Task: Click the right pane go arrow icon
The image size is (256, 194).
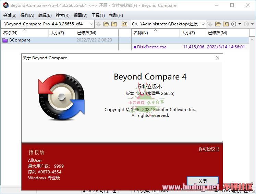Action: click(x=210, y=24)
